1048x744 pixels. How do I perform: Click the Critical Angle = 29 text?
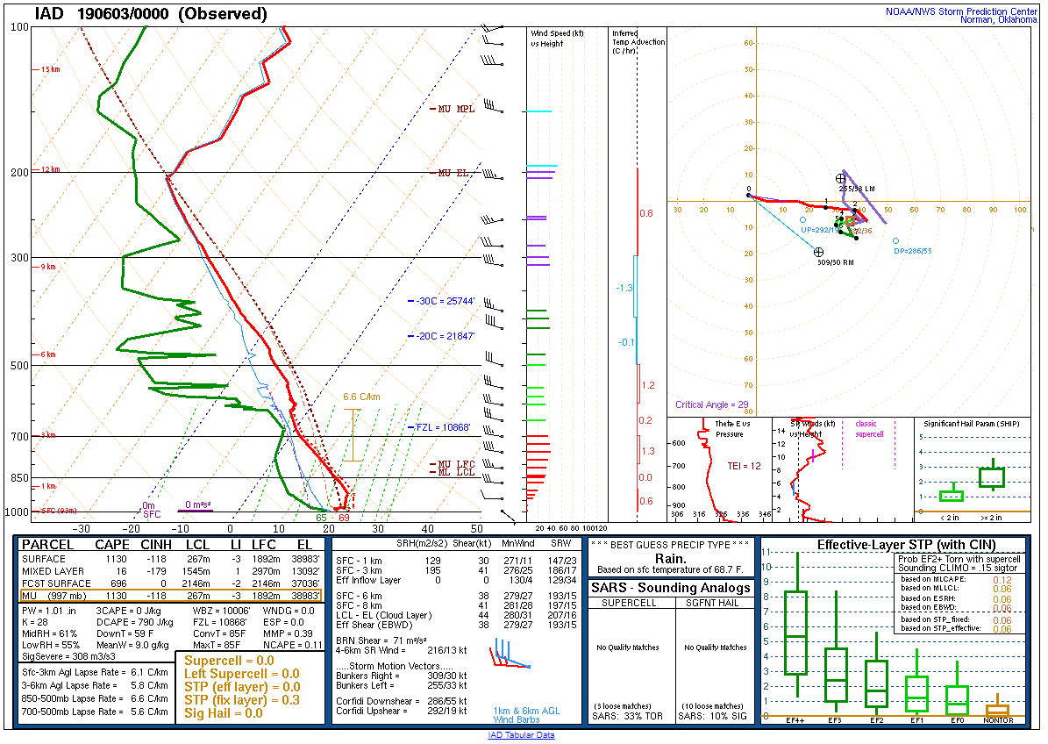712,404
